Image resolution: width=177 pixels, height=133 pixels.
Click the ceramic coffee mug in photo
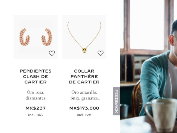tap(161, 114)
